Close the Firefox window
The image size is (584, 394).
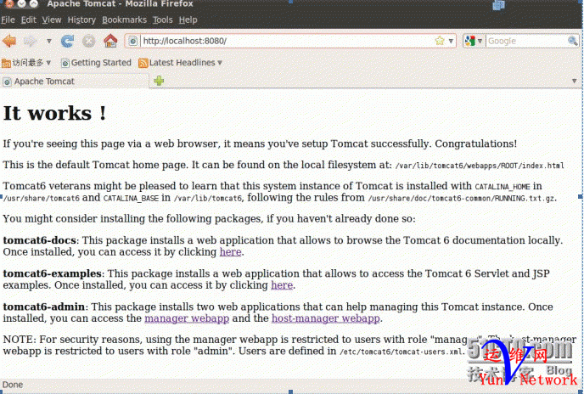click(9, 3)
